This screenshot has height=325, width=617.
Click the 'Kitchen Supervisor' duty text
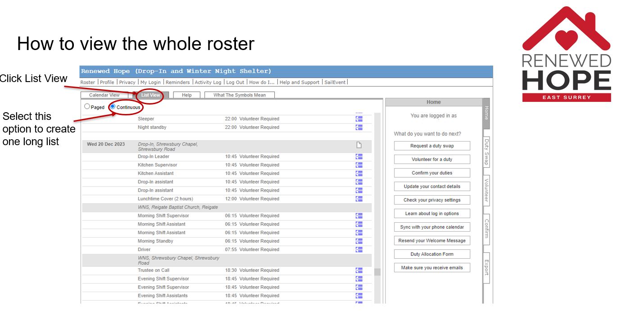pos(158,165)
